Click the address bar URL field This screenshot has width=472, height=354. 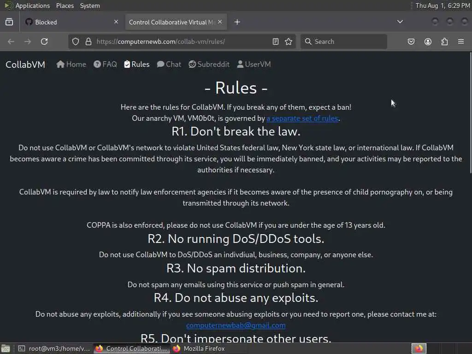[182, 41]
